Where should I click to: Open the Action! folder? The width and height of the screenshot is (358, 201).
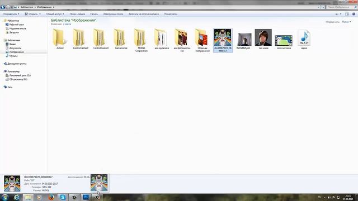click(x=60, y=39)
